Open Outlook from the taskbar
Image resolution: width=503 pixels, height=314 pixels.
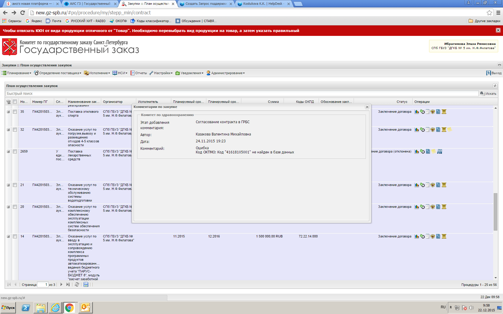point(85,308)
